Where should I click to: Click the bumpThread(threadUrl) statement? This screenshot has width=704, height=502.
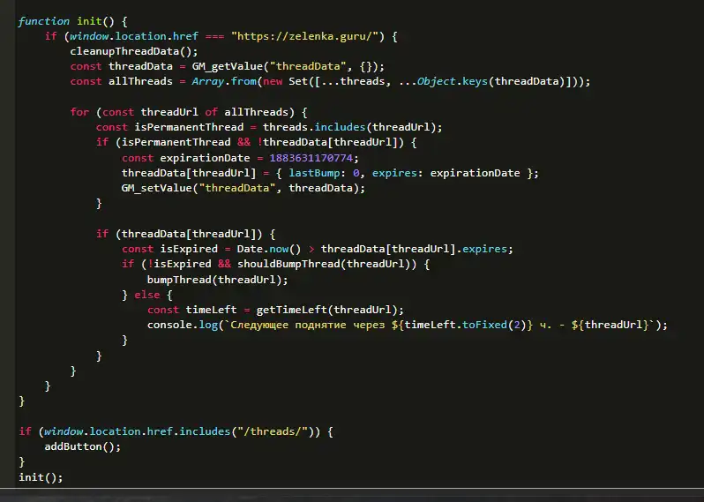(217, 280)
